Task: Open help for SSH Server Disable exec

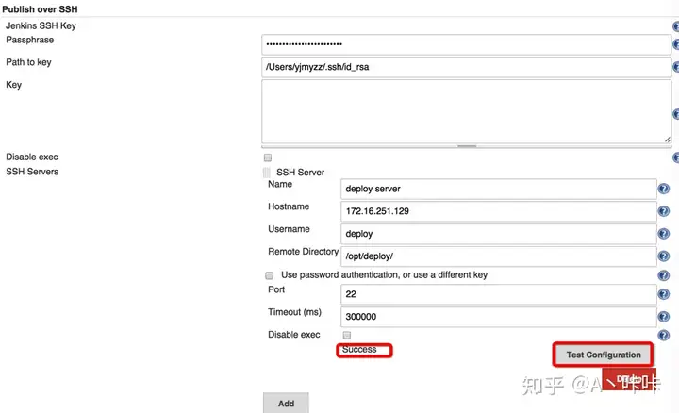Action: point(663,335)
